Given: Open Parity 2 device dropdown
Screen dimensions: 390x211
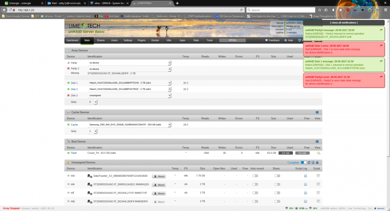Looking at the screenshot, I should (x=129, y=69).
